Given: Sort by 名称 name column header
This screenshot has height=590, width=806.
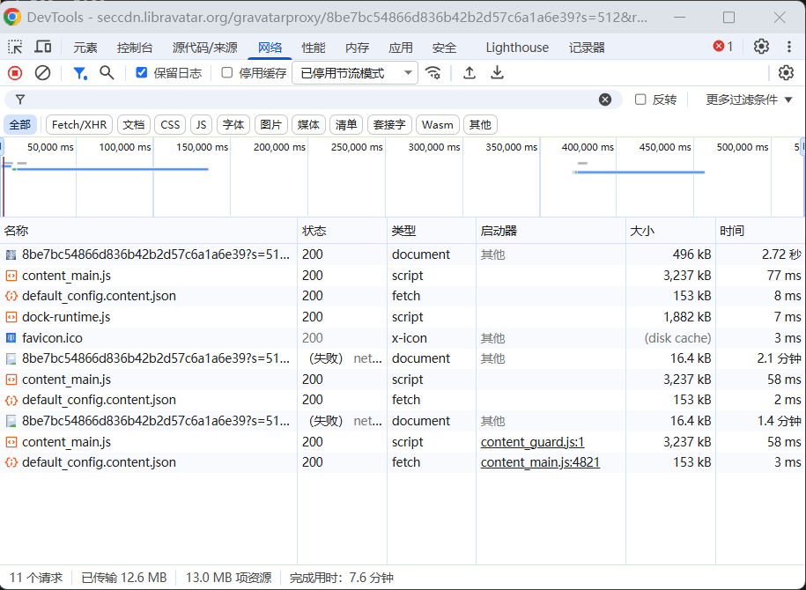Looking at the screenshot, I should click(x=149, y=231).
